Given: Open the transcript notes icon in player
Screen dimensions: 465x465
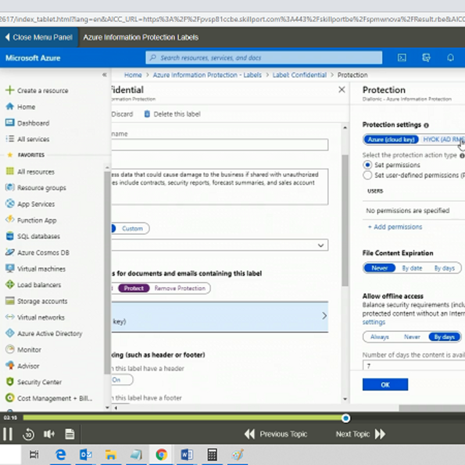Looking at the screenshot, I should point(70,434).
